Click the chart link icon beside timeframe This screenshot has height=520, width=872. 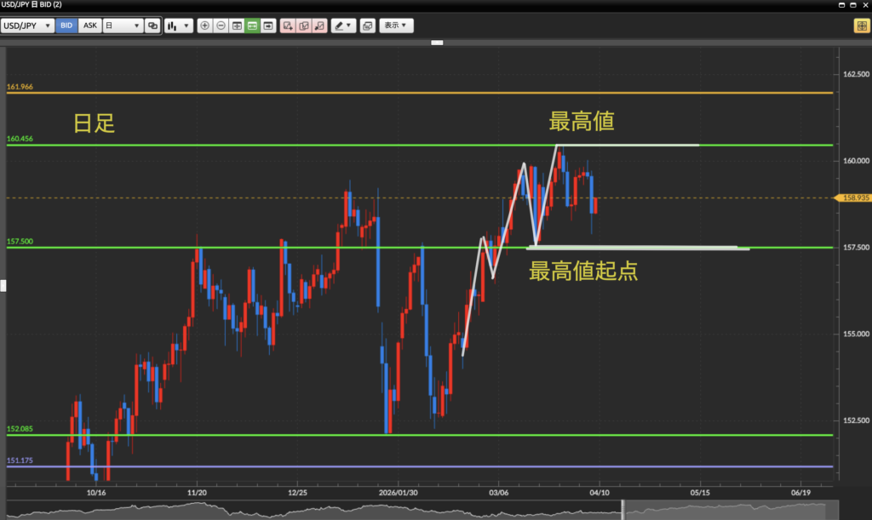point(152,26)
